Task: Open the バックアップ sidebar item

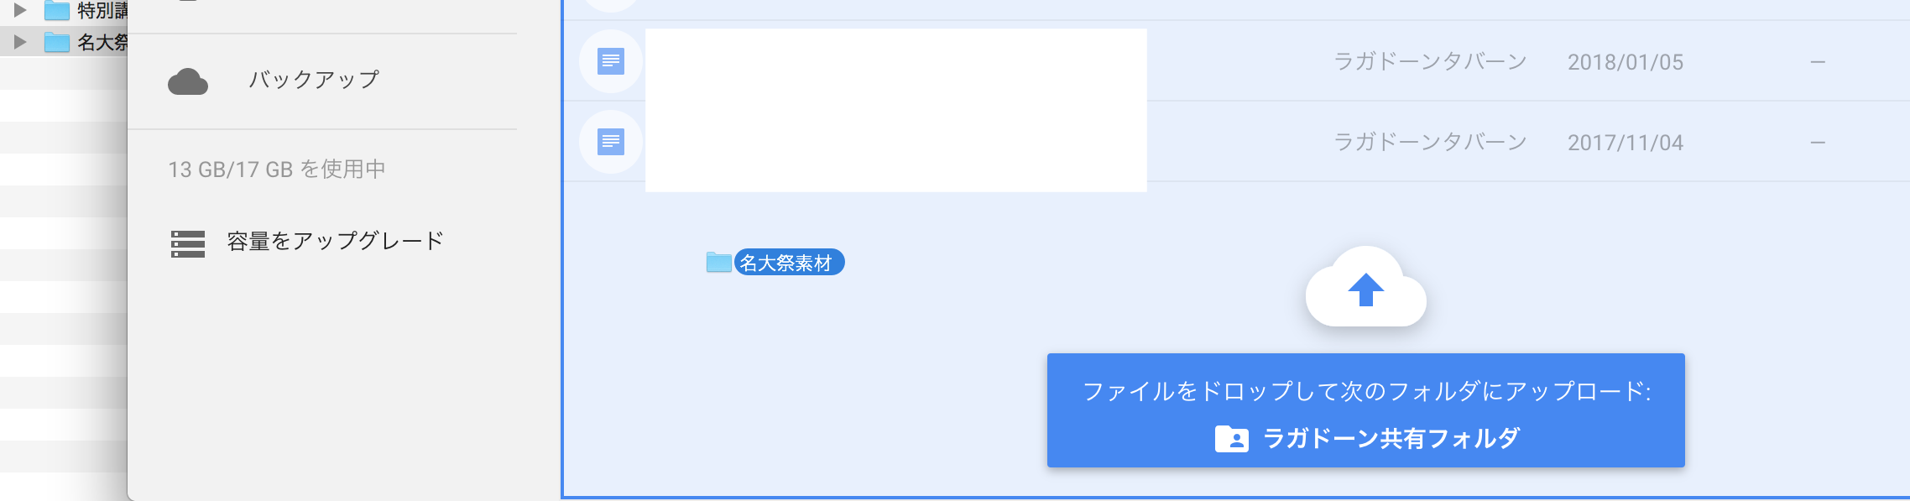Action: [x=314, y=80]
